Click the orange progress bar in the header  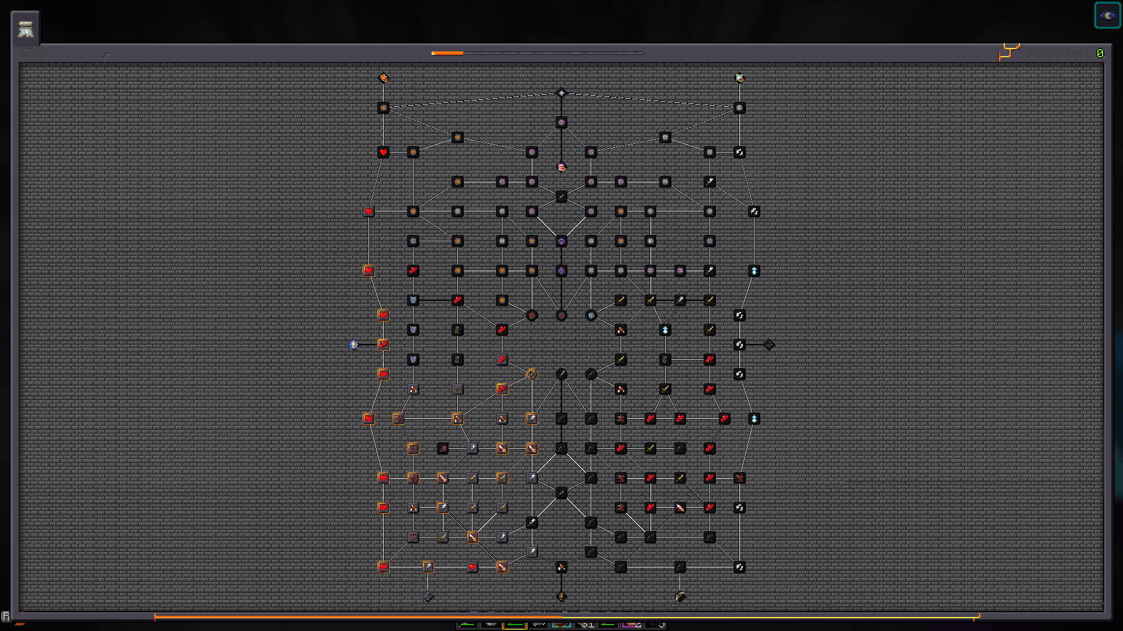coord(537,53)
